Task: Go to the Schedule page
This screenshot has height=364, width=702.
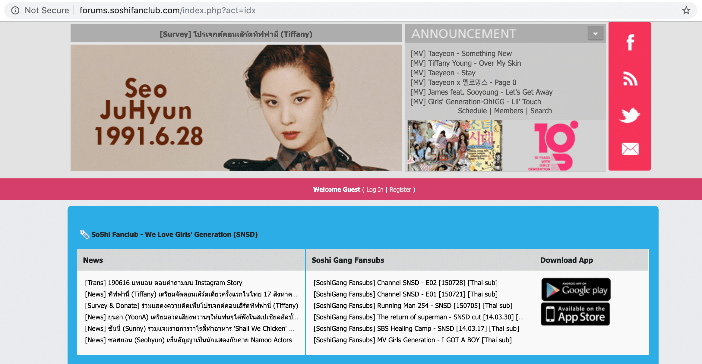Action: [x=472, y=111]
